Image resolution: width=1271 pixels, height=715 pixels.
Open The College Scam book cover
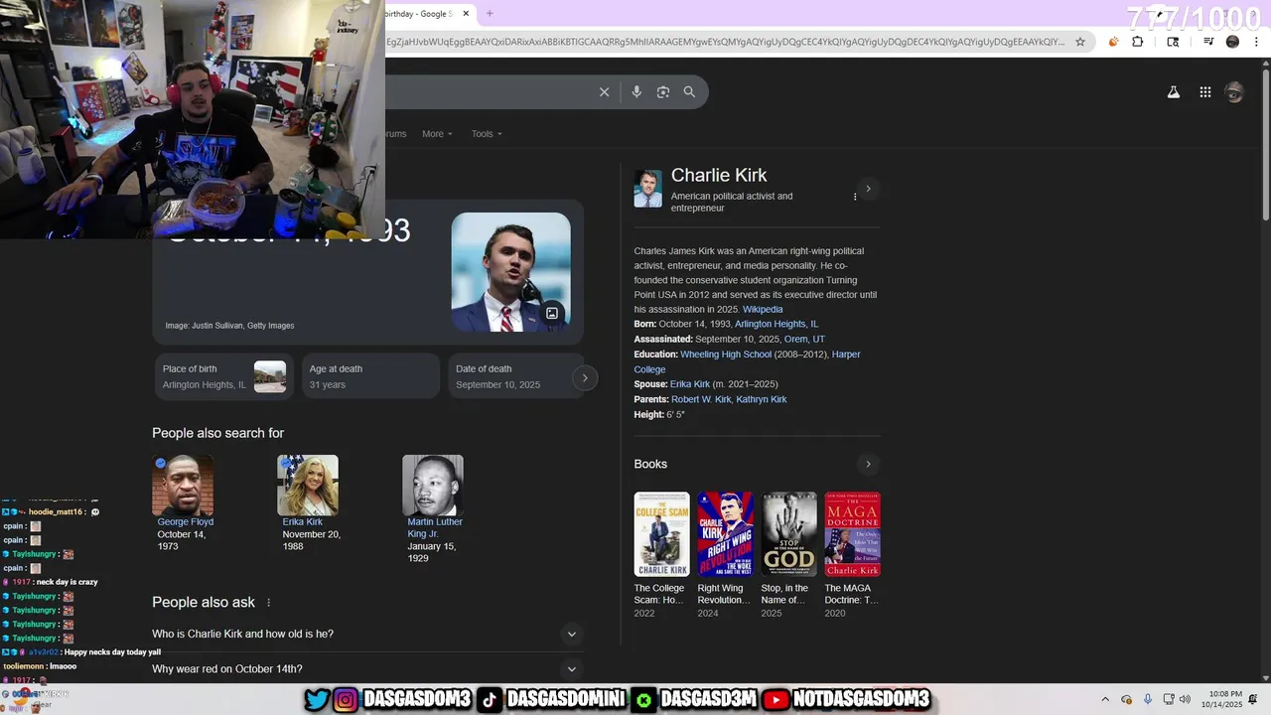(x=661, y=534)
